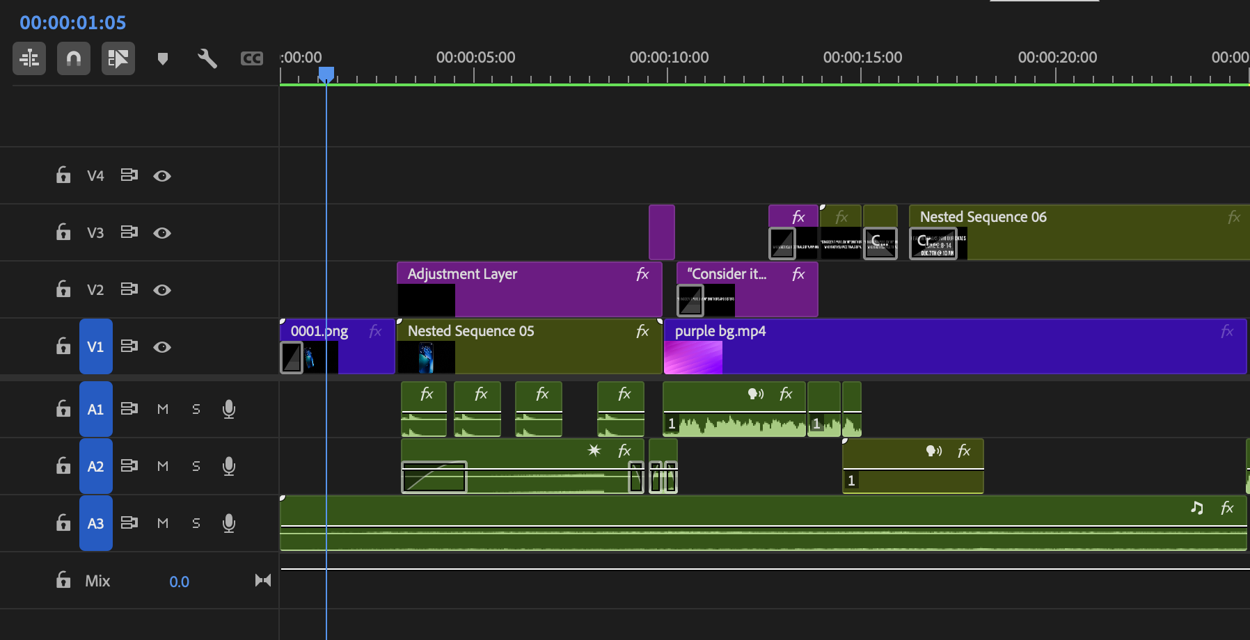1250x640 pixels.
Task: Click the Mix volume value 0.0
Action: (x=179, y=582)
